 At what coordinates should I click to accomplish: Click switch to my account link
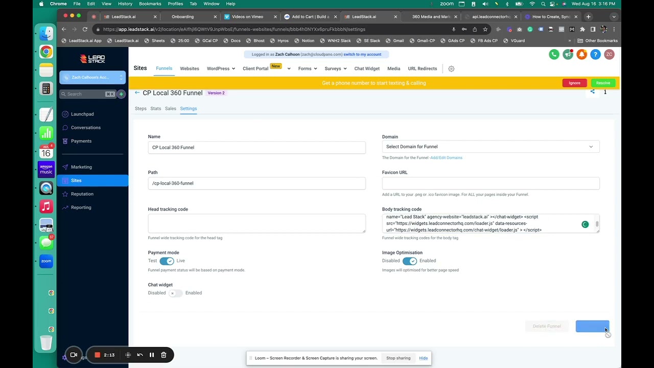pos(362,54)
